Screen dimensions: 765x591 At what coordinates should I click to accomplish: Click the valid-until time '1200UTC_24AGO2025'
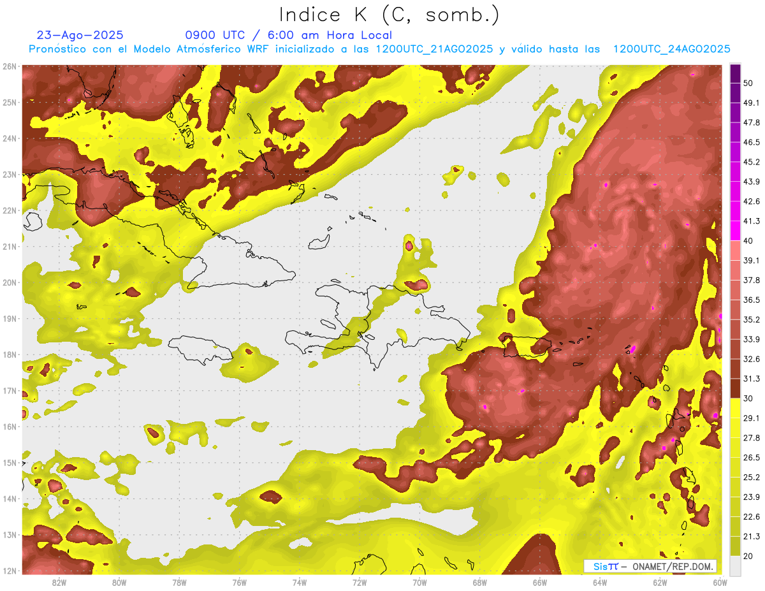pos(671,49)
